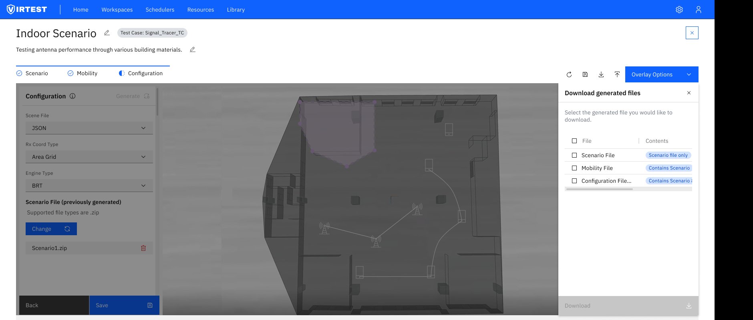Click the Configuration panel vertical scrollbar
Screen dimensions: 753x320
click(157, 102)
